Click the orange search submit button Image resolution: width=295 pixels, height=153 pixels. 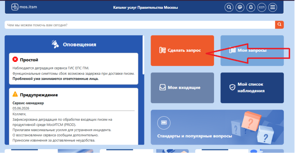click(280, 25)
